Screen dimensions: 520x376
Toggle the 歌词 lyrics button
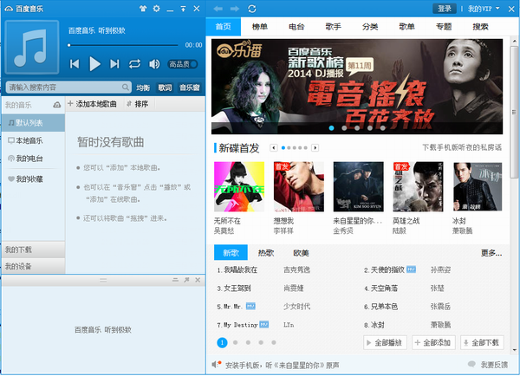tap(165, 88)
